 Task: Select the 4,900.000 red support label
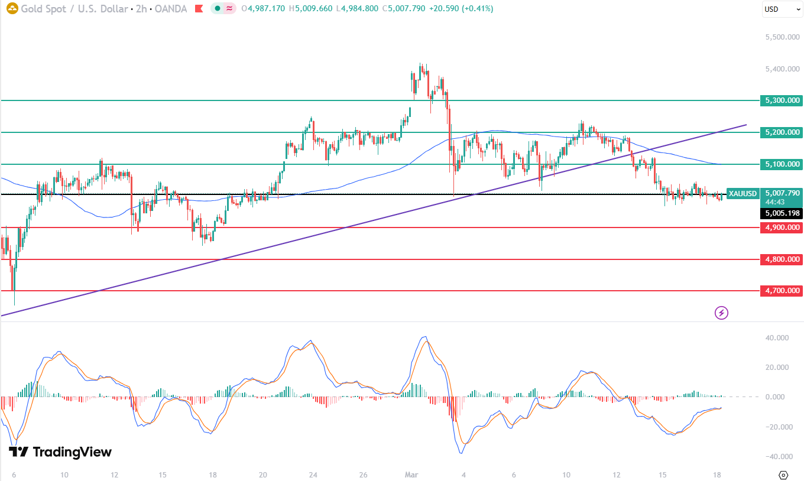click(x=782, y=227)
